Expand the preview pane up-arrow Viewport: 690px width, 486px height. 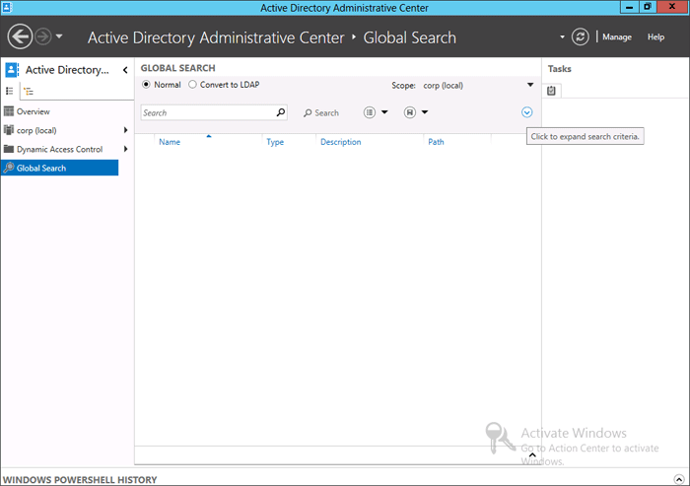[532, 455]
